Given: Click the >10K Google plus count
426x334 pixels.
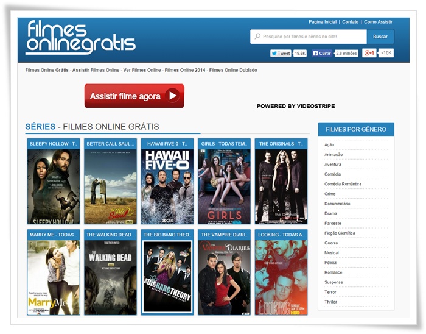Looking at the screenshot, I should point(386,53).
